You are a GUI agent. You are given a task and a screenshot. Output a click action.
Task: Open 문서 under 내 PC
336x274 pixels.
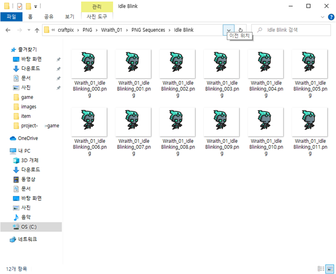point(26,189)
